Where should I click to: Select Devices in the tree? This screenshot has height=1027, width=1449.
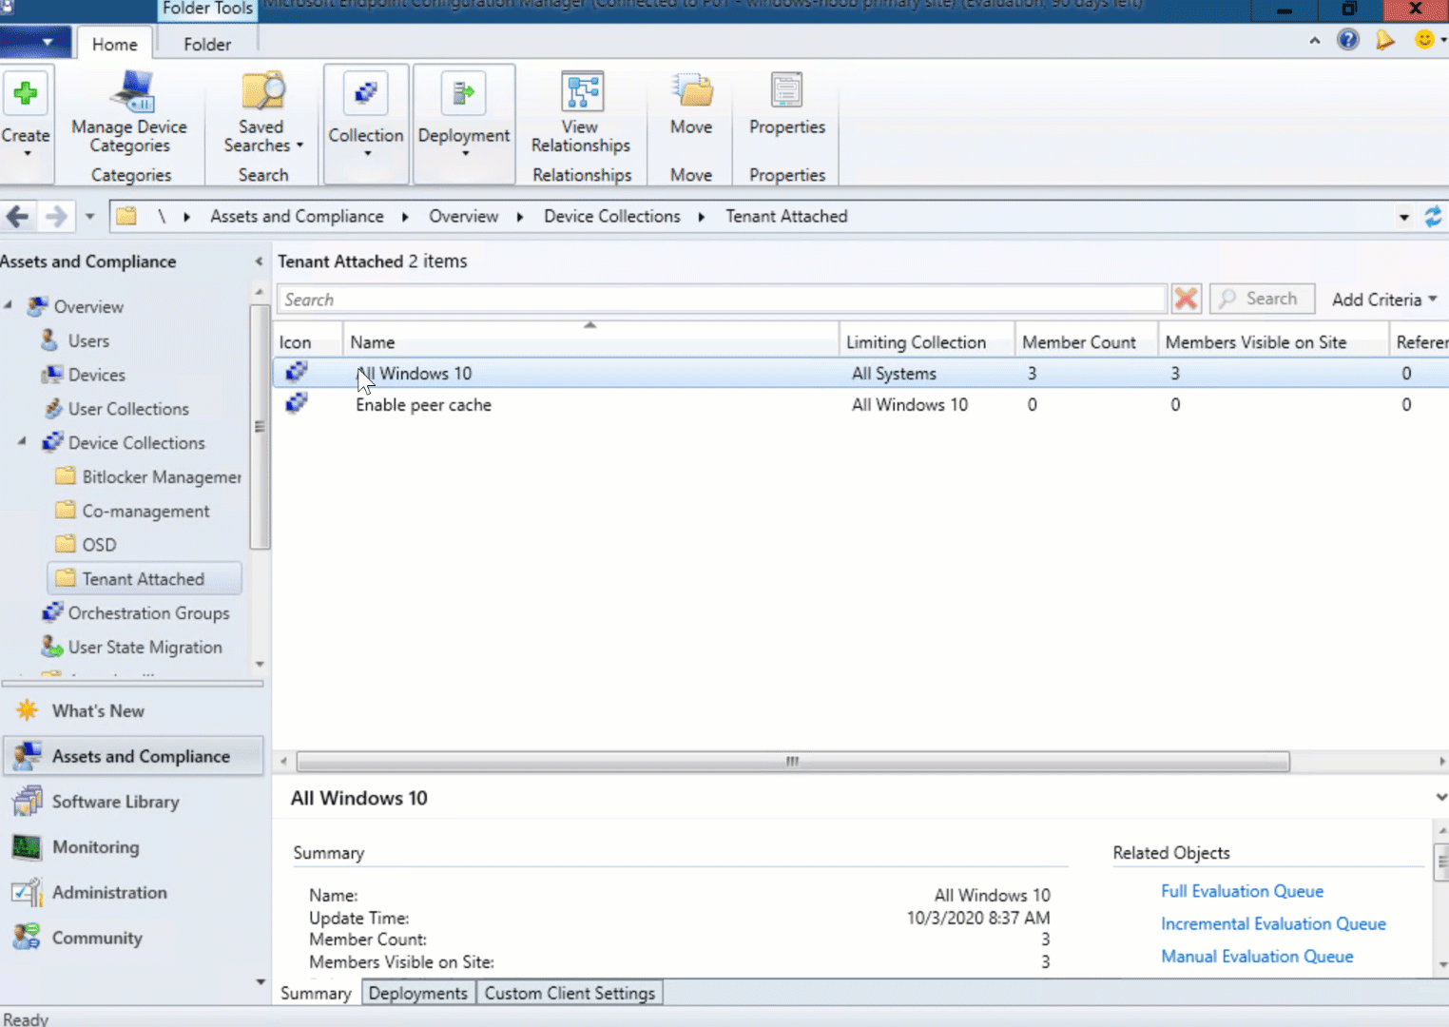[96, 375]
